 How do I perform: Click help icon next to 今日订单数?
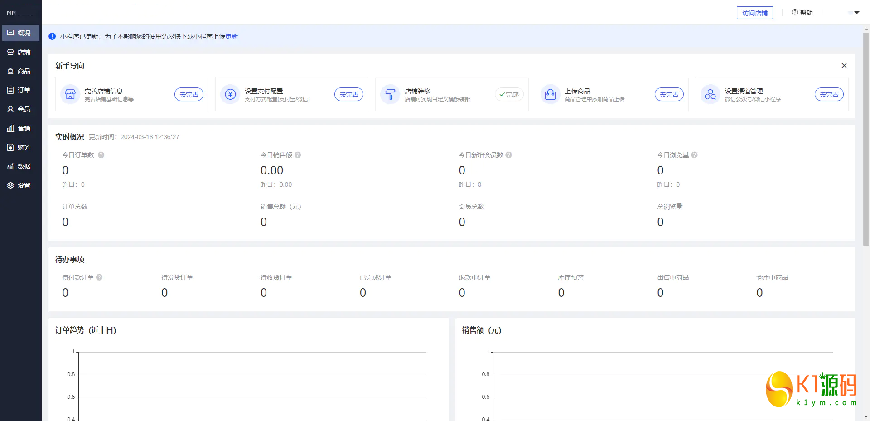101,155
